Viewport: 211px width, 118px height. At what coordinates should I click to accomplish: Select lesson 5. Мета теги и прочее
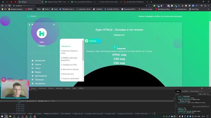click(70, 69)
